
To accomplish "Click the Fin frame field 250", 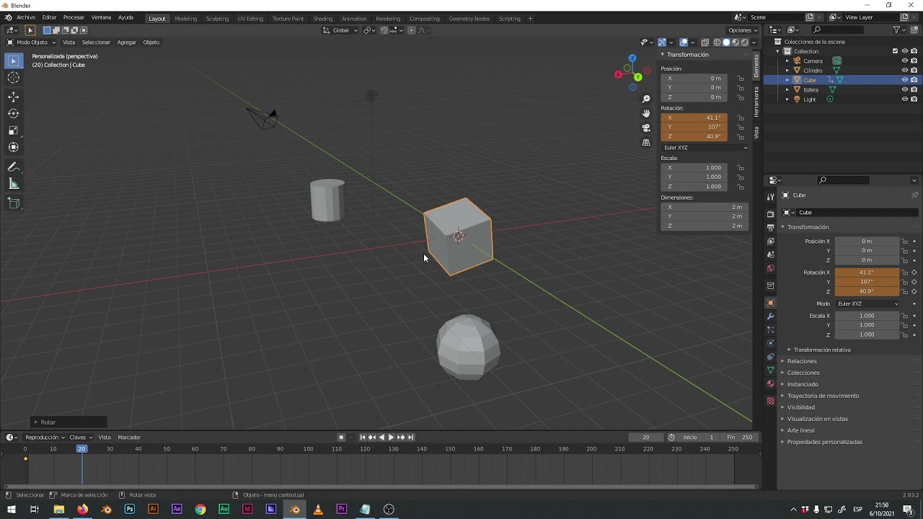I will point(739,438).
